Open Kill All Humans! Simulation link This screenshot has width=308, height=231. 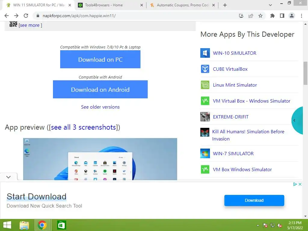[248, 135]
